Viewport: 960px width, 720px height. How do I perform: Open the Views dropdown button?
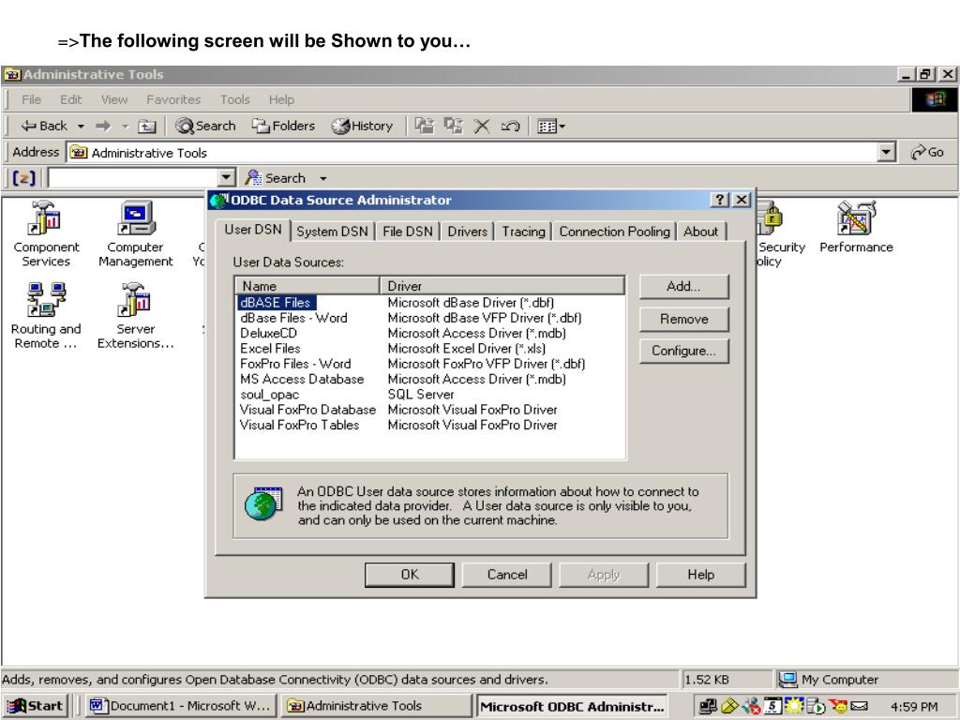click(x=550, y=127)
